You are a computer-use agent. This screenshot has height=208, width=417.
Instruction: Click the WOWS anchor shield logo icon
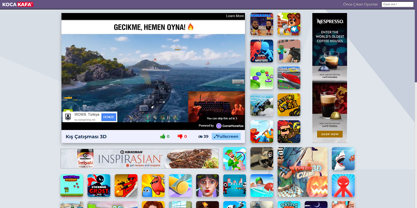(68, 117)
